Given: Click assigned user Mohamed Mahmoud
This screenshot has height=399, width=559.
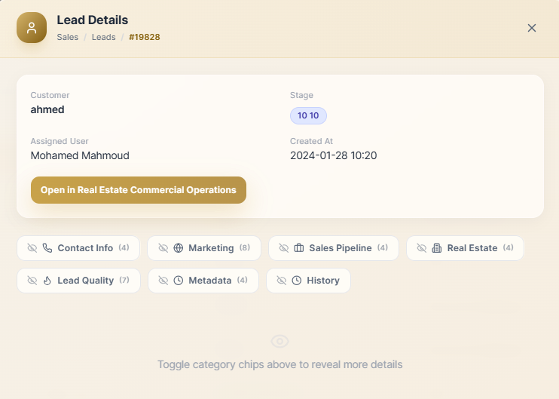Looking at the screenshot, I should 80,155.
